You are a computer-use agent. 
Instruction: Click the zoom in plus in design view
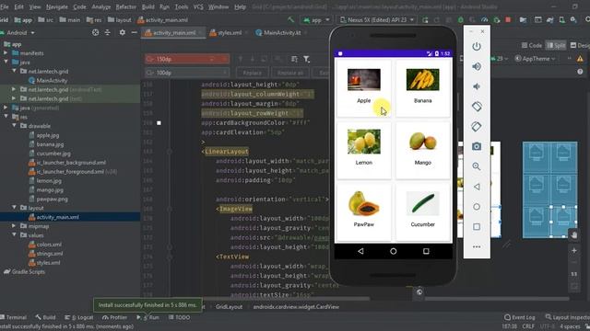click(573, 250)
